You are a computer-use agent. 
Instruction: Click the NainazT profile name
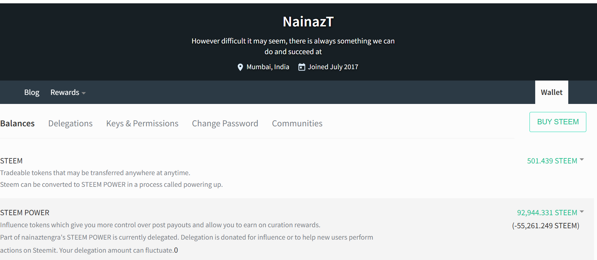pos(308,22)
